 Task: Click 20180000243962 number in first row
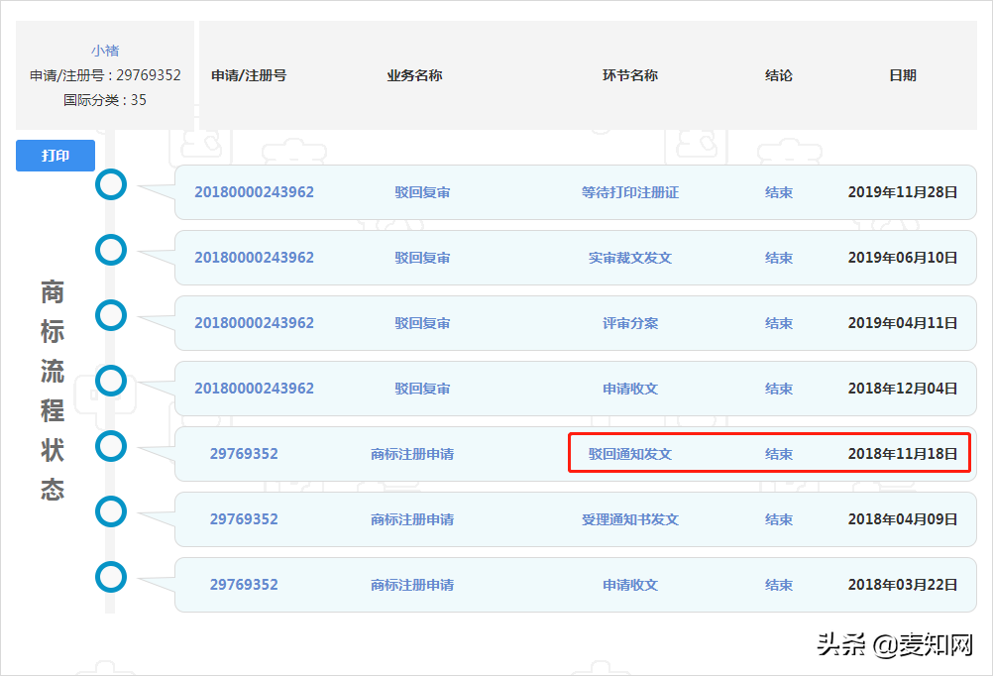click(254, 192)
